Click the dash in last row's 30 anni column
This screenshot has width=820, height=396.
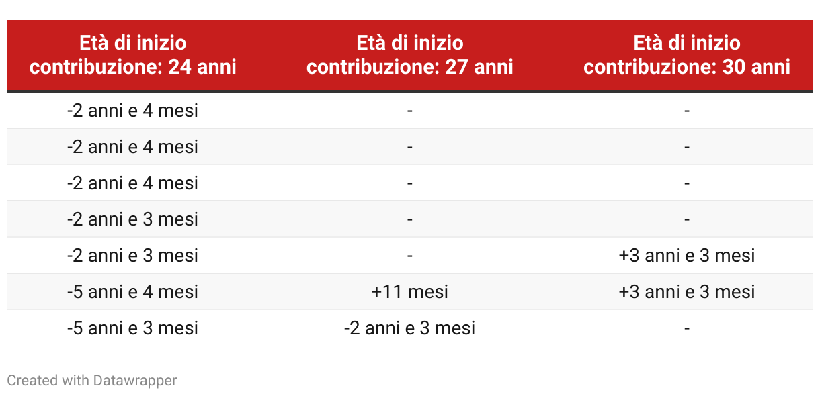click(687, 328)
